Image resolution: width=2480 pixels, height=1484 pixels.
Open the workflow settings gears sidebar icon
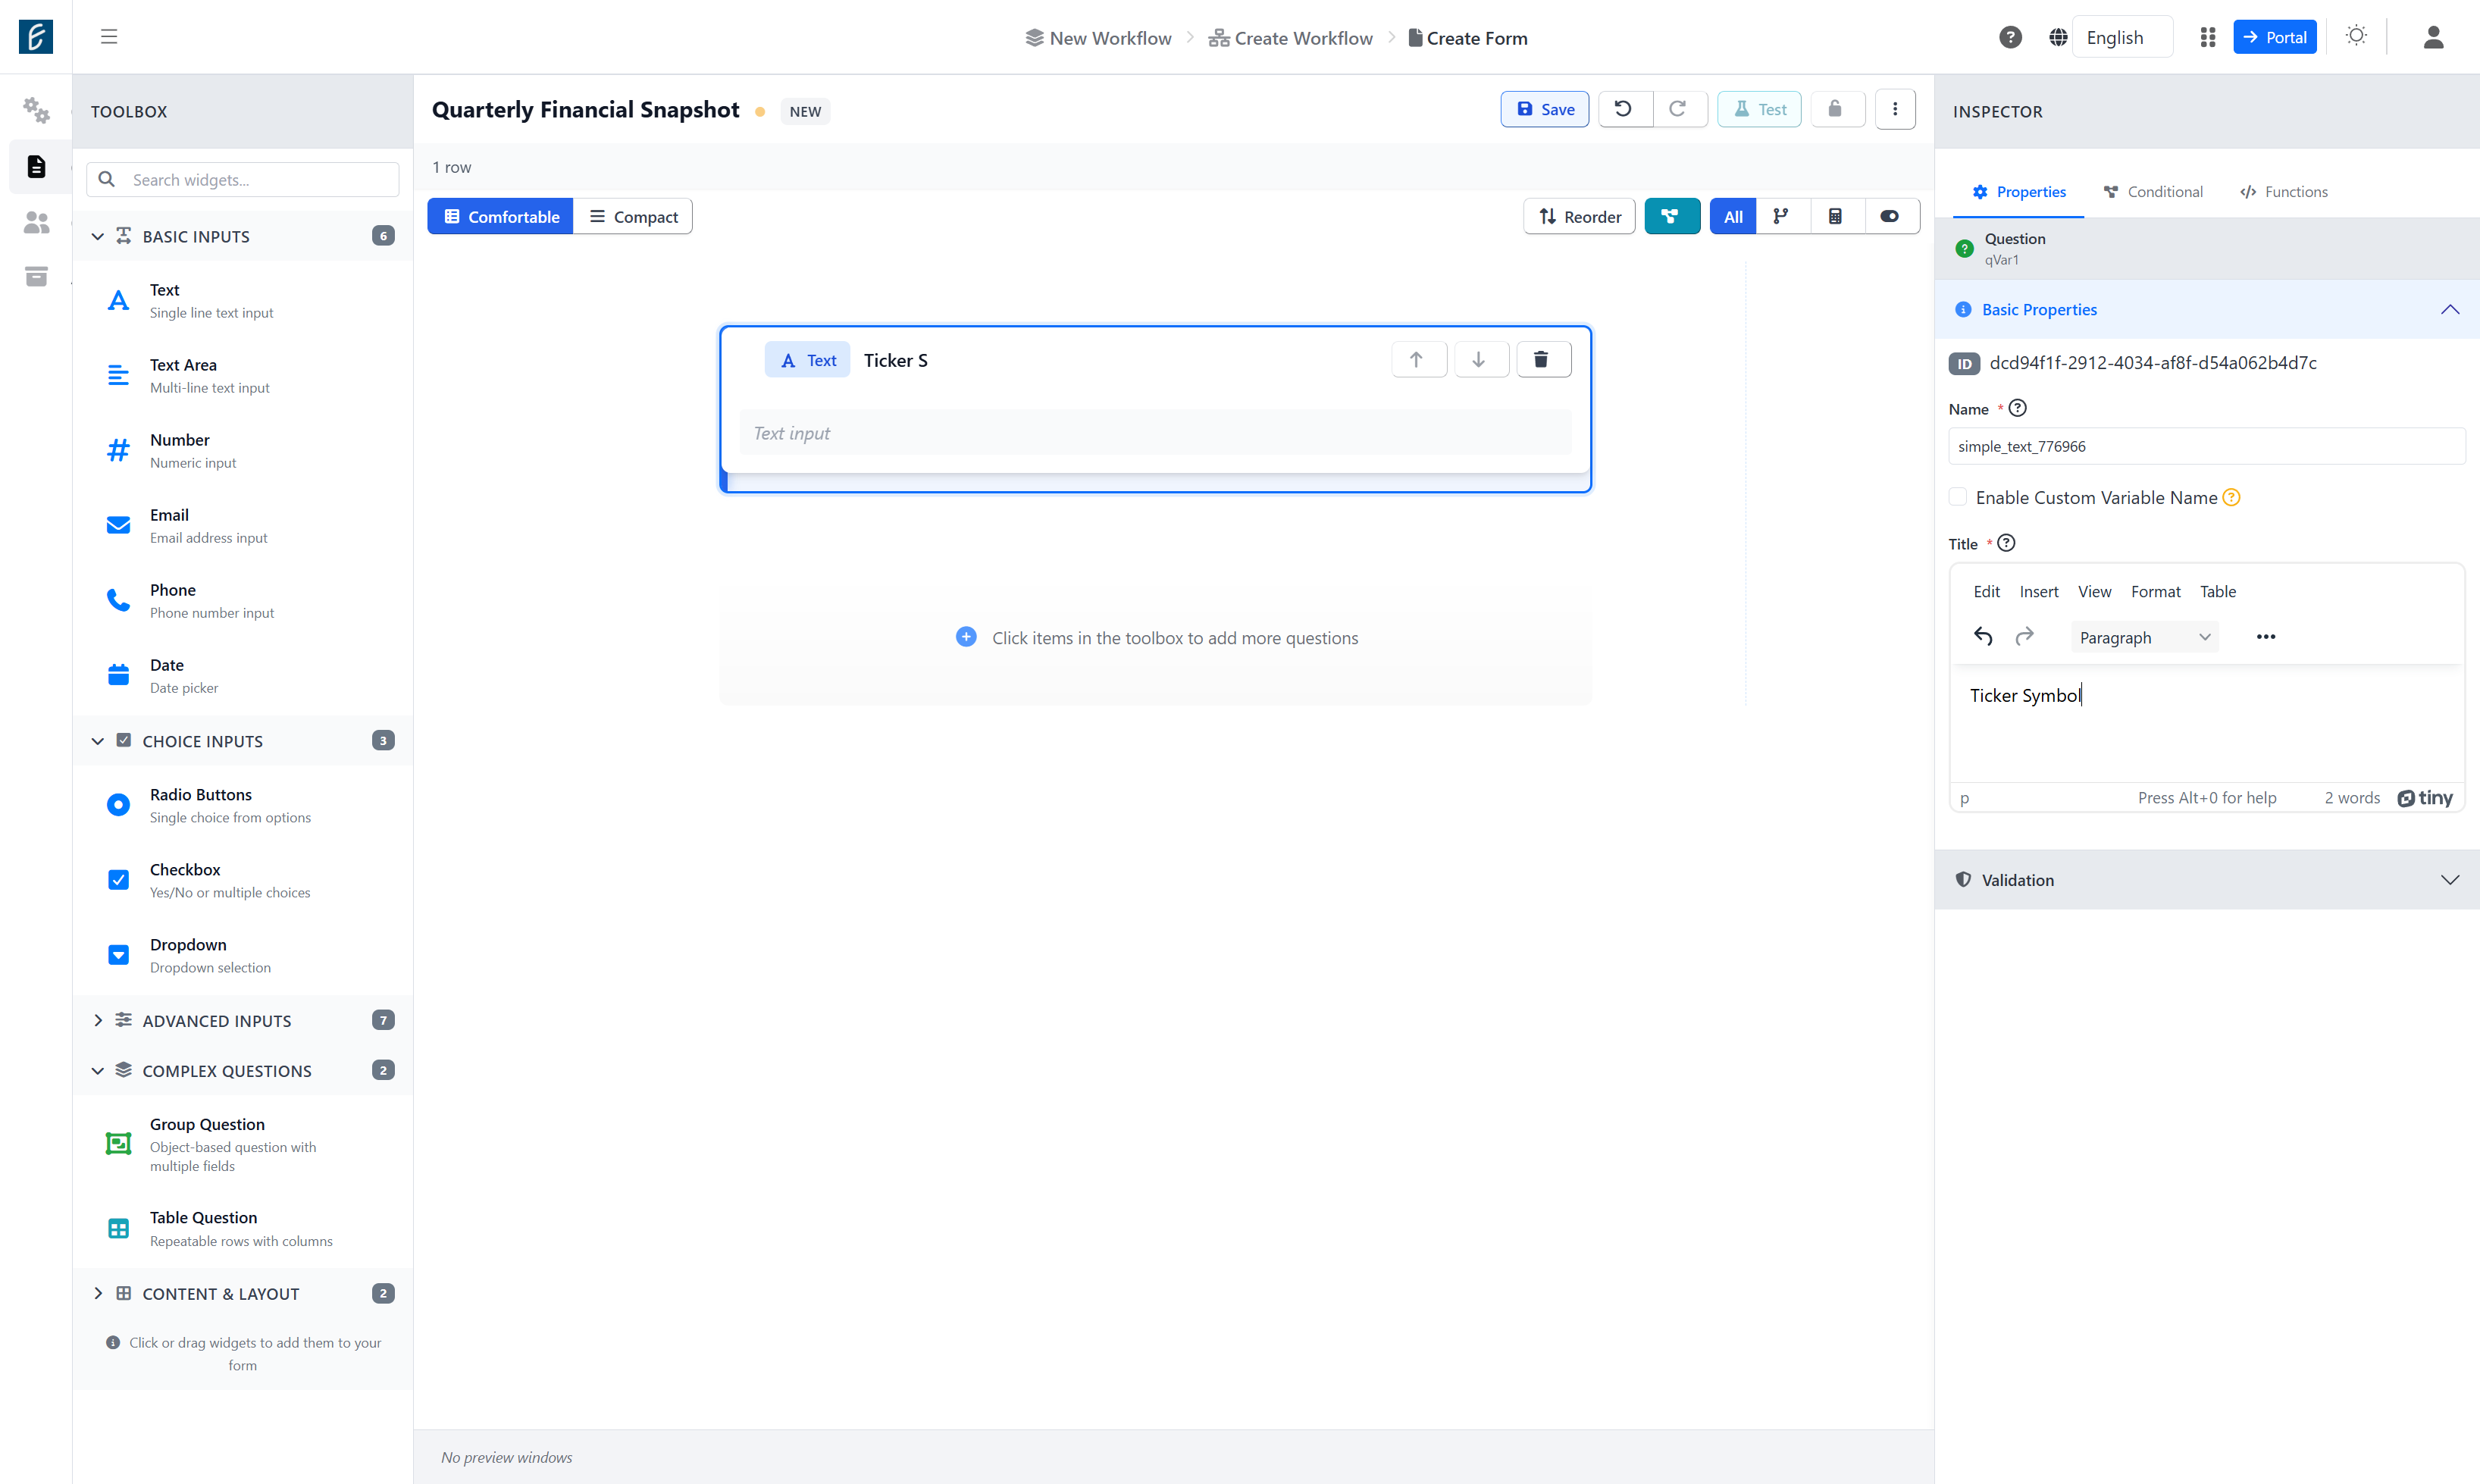36,110
